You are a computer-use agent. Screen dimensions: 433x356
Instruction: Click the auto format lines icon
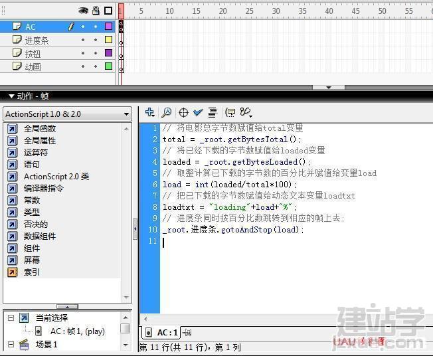click(213, 112)
